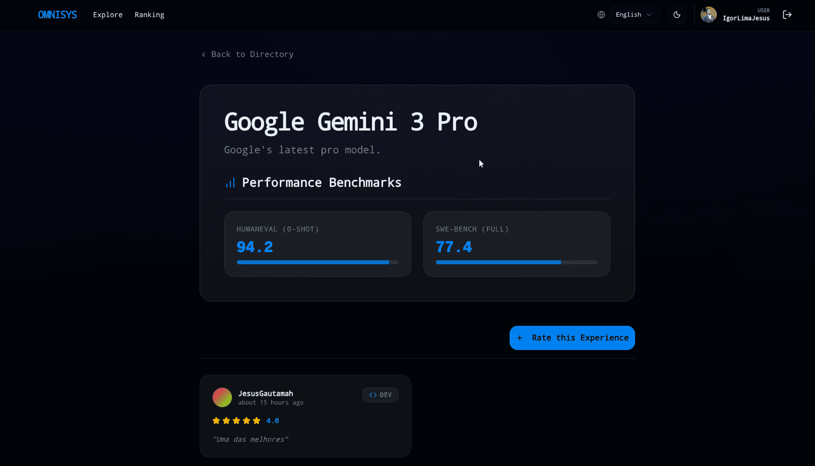Click the bar chart icon beside Performance Benchmarks
815x466 pixels.
coord(230,183)
